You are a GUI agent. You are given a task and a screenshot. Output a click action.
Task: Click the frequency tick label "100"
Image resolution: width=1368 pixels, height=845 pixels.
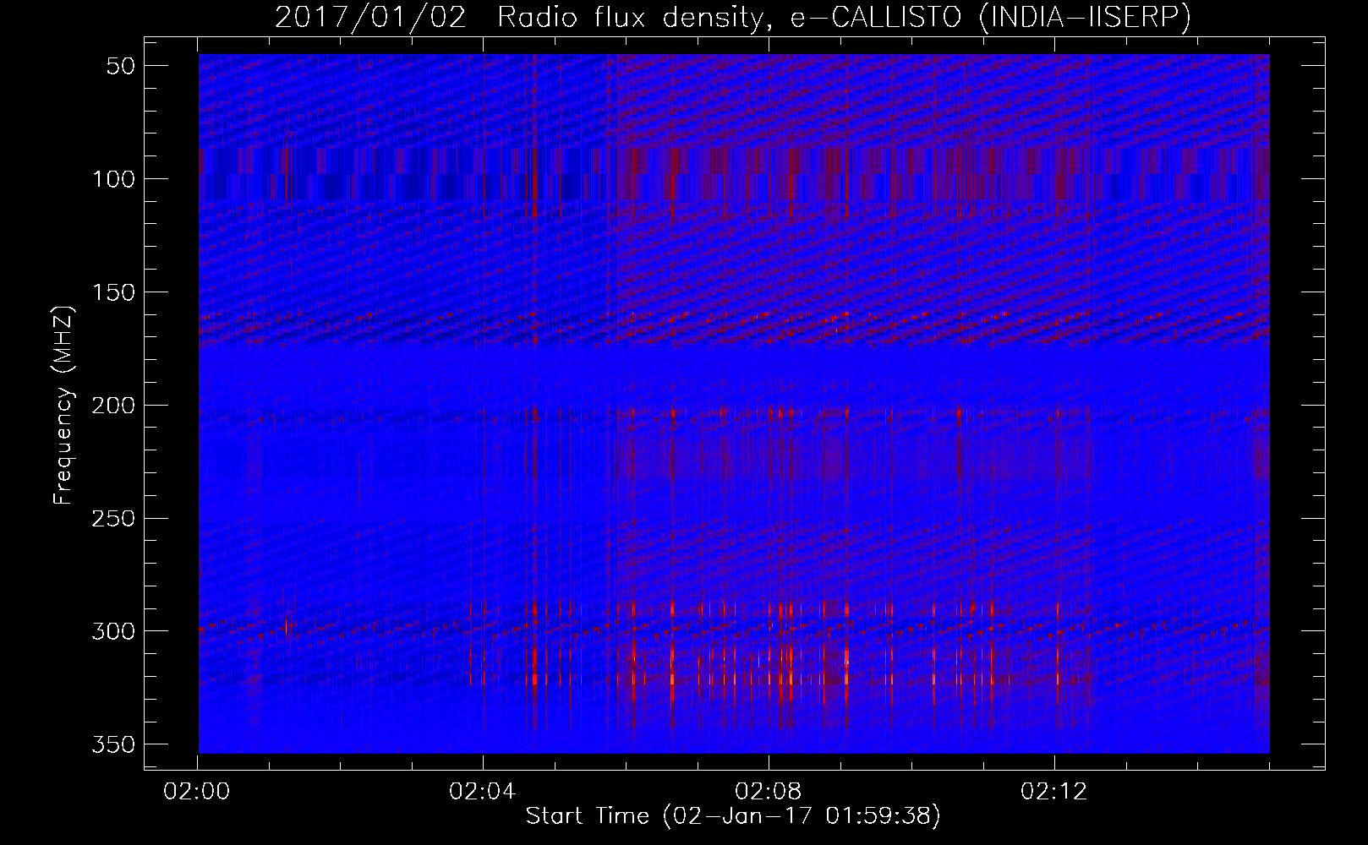[113, 179]
